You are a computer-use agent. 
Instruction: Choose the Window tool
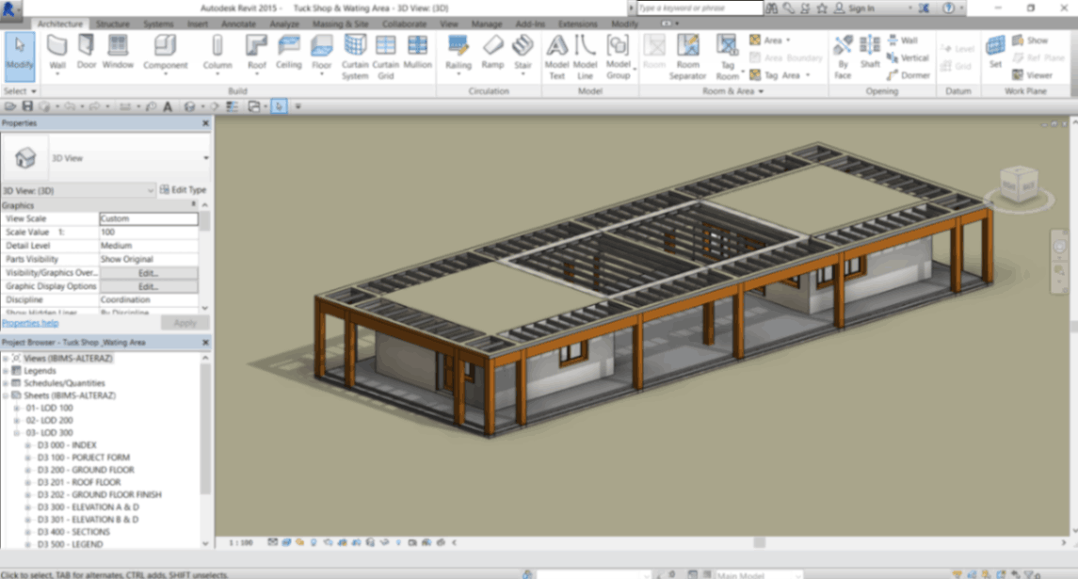(118, 52)
